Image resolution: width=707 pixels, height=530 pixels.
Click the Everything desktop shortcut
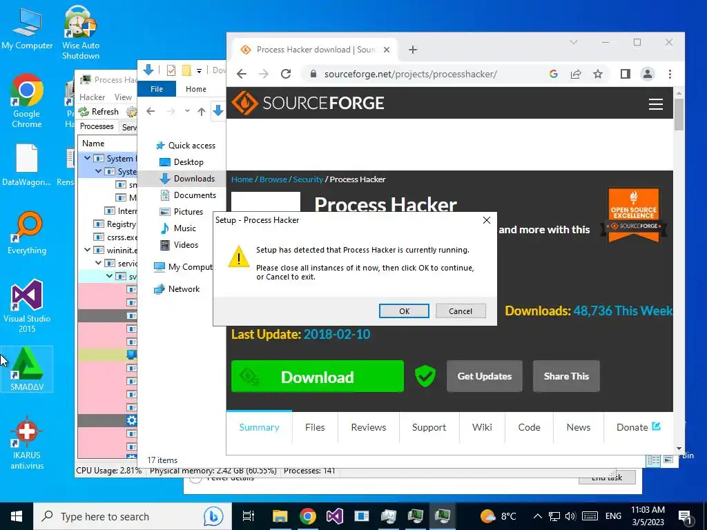tap(27, 233)
